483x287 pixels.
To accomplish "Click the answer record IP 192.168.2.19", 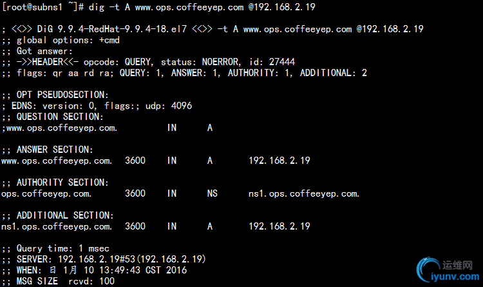I will point(279,161).
